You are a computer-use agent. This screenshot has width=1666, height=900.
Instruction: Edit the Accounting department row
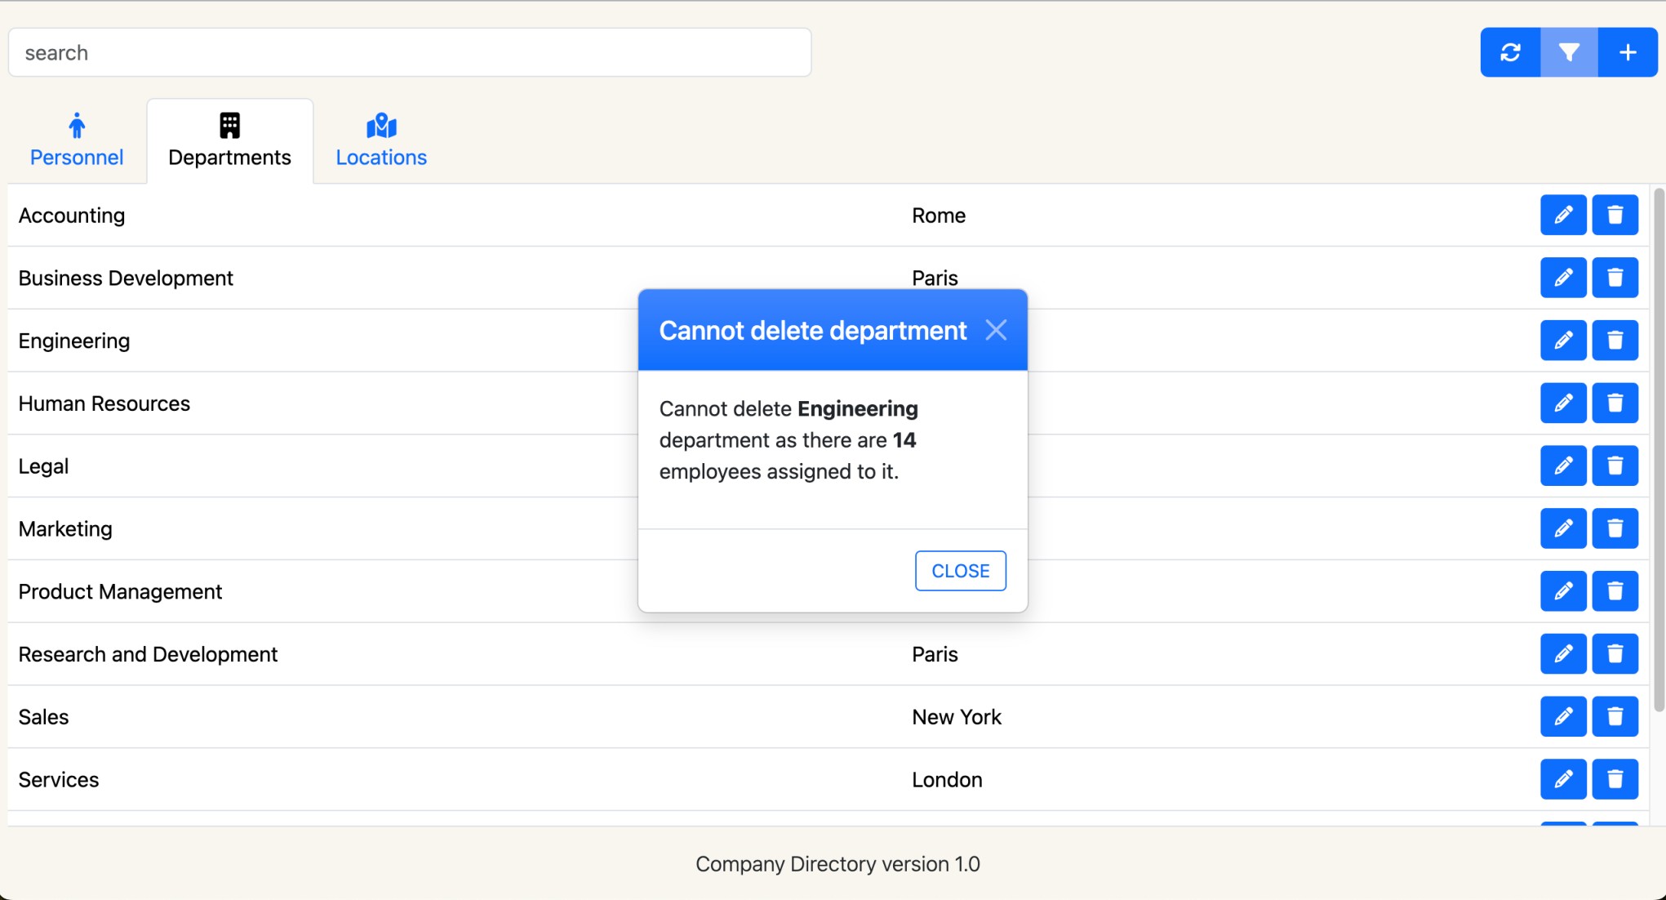1562,215
